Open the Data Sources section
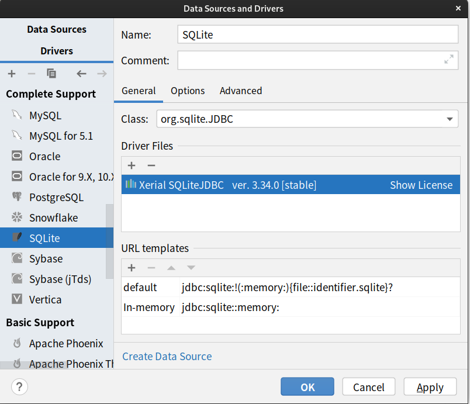This screenshot has height=404, width=470. pyautogui.click(x=57, y=29)
